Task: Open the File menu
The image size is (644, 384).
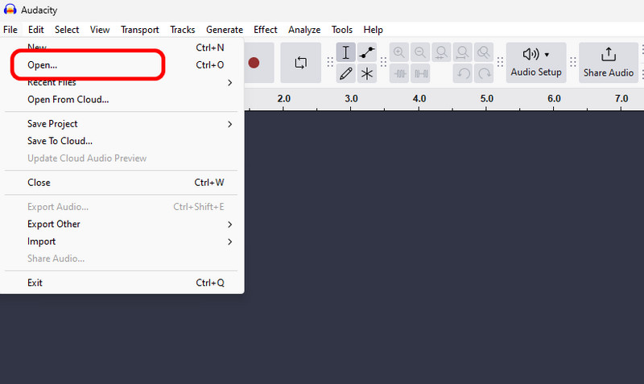Action: point(10,30)
